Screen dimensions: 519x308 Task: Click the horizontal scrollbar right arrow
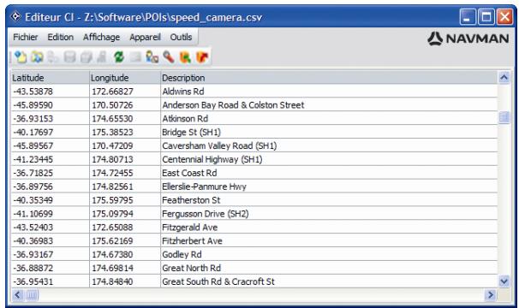pyautogui.click(x=491, y=294)
